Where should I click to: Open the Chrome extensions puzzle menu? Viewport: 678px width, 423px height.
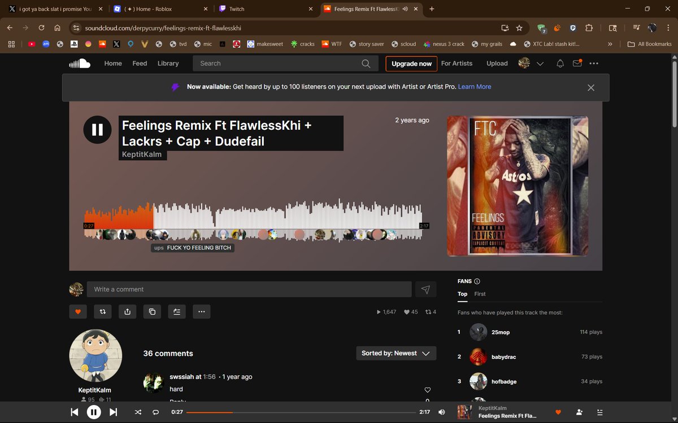pyautogui.click(x=589, y=28)
